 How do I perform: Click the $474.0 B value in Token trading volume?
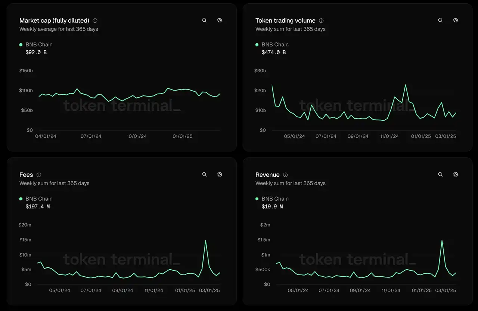pos(273,53)
